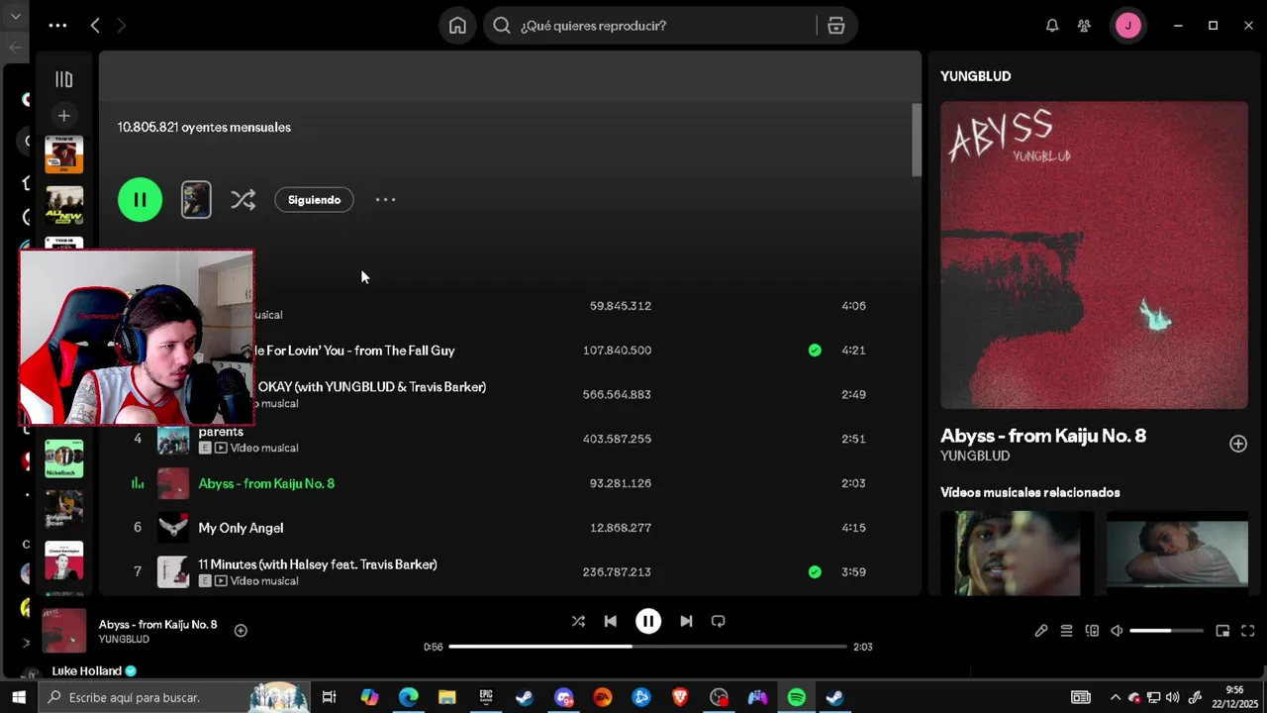
Task: Open now-playing album cover in bottom bar
Action: (64, 631)
